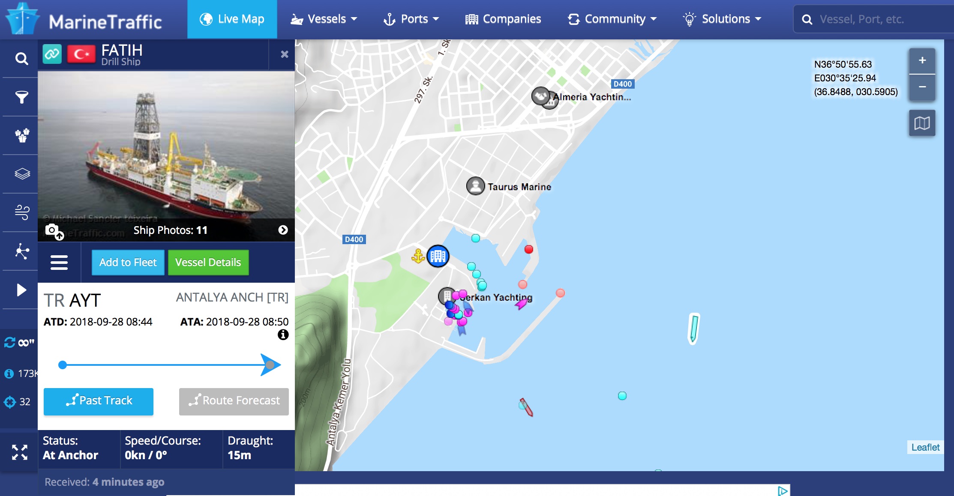Click the Vessel Details button
Viewport: 954px width, 496px height.
click(x=208, y=262)
